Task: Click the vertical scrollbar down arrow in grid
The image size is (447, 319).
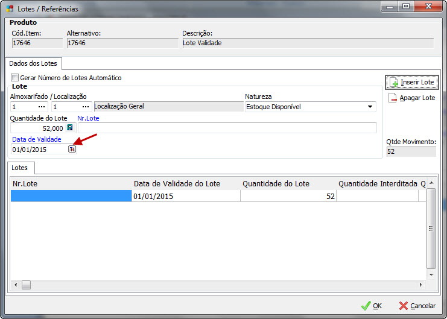Action: coord(431,274)
